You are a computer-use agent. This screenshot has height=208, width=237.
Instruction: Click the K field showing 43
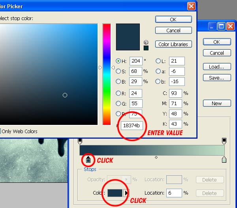[175, 124]
